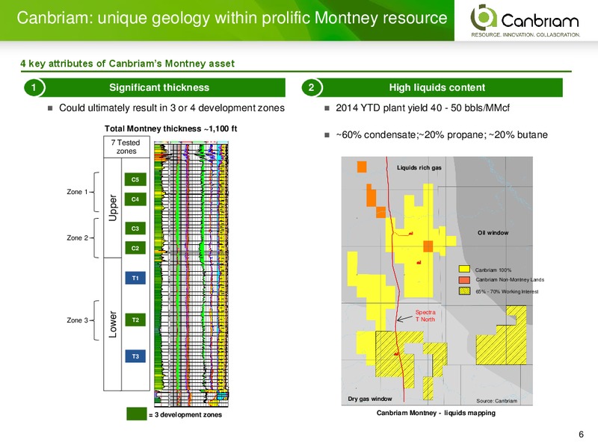Click the 'Liquids rich gas' map label
Image resolution: width=598 pixels, height=448 pixels.
419,167
